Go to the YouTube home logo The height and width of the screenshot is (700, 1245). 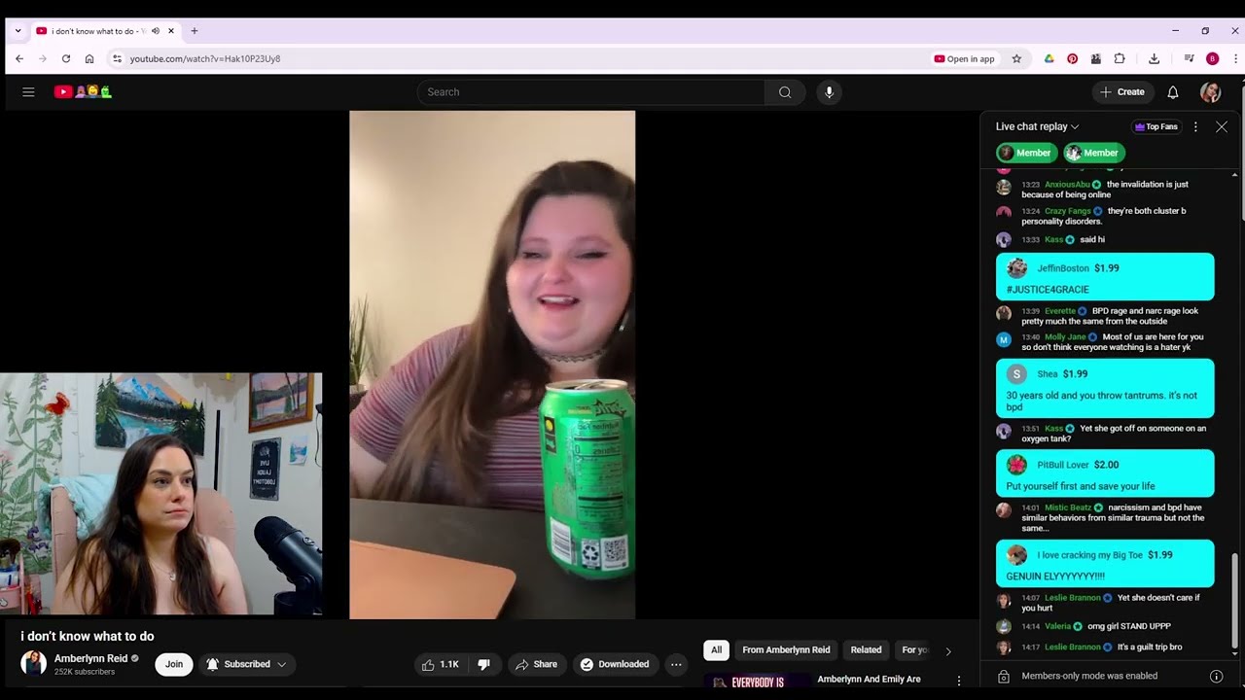tap(83, 92)
